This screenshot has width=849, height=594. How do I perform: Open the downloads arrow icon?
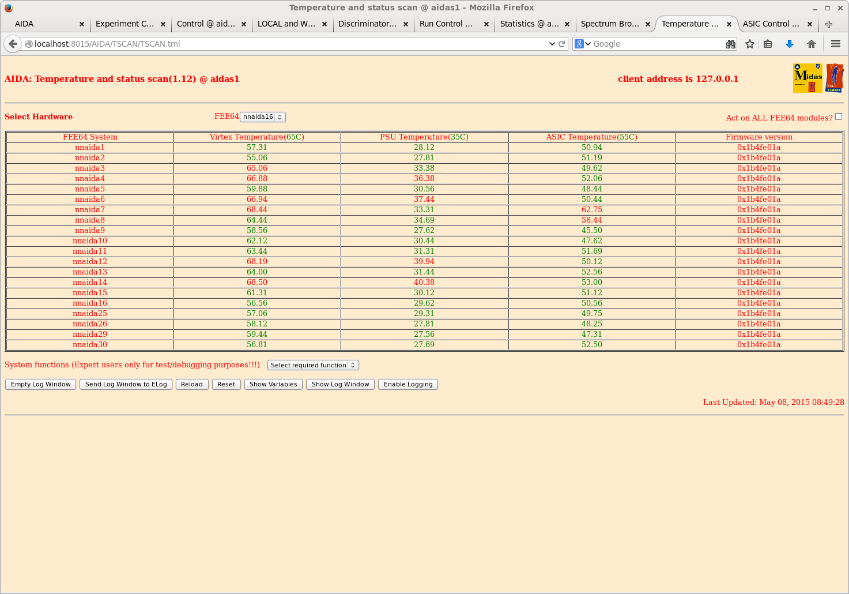point(790,44)
